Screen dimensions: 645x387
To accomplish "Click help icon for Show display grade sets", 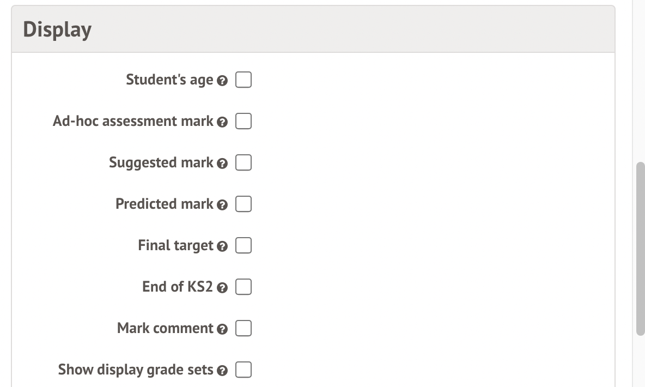I will point(222,371).
